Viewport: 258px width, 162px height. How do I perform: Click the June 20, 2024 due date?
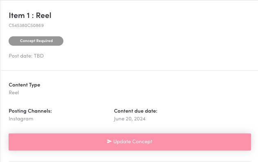(130, 119)
